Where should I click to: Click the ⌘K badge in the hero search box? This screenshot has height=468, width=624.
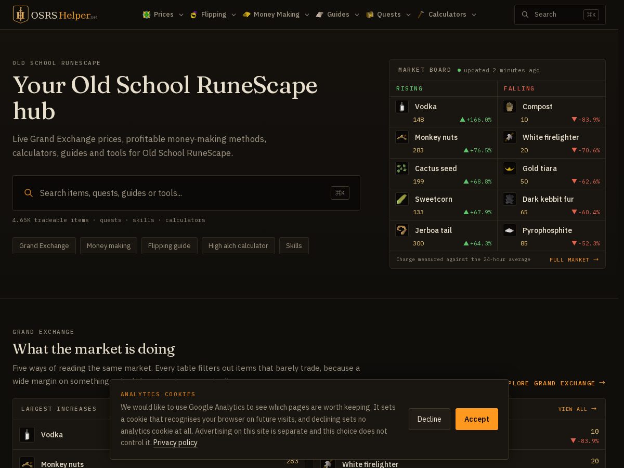[340, 193]
